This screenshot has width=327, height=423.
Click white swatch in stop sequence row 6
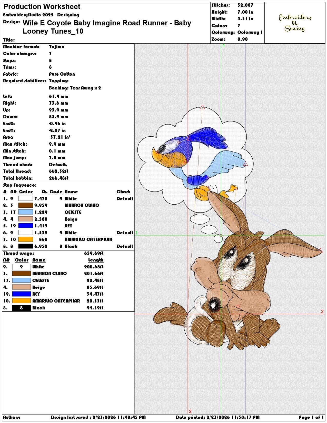click(26, 233)
